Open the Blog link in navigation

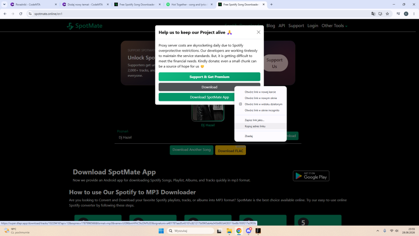click(x=270, y=26)
